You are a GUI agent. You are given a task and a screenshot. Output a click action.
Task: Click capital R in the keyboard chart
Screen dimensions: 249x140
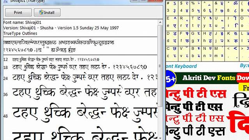[181, 18]
